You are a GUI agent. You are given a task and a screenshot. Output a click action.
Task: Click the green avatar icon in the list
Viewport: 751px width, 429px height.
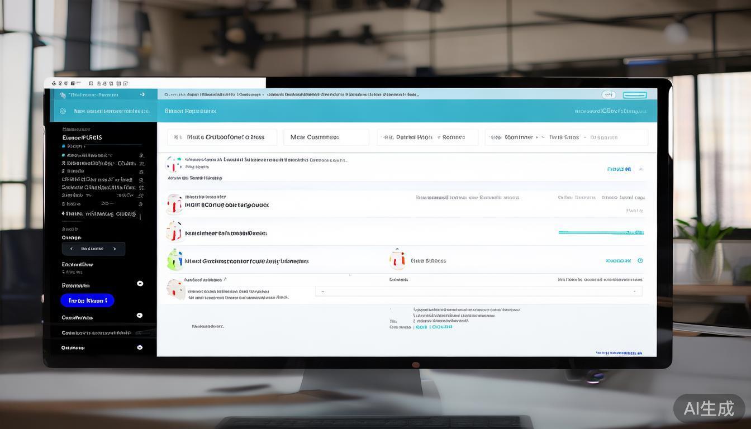point(175,260)
